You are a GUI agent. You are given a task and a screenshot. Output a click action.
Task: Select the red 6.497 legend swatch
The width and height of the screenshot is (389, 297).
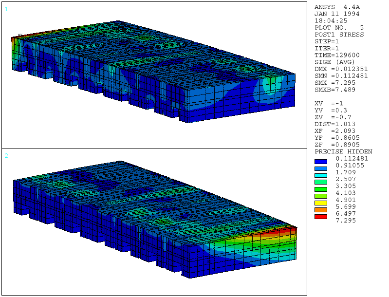tap(321, 216)
